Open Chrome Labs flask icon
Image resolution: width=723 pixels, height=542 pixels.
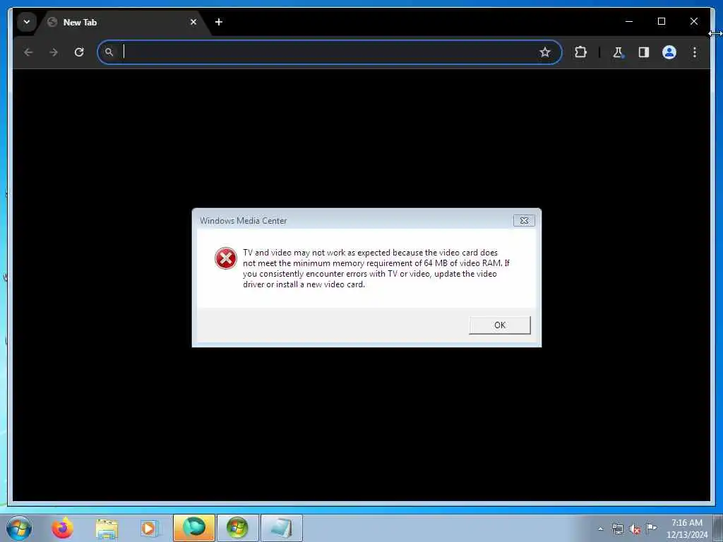click(618, 52)
